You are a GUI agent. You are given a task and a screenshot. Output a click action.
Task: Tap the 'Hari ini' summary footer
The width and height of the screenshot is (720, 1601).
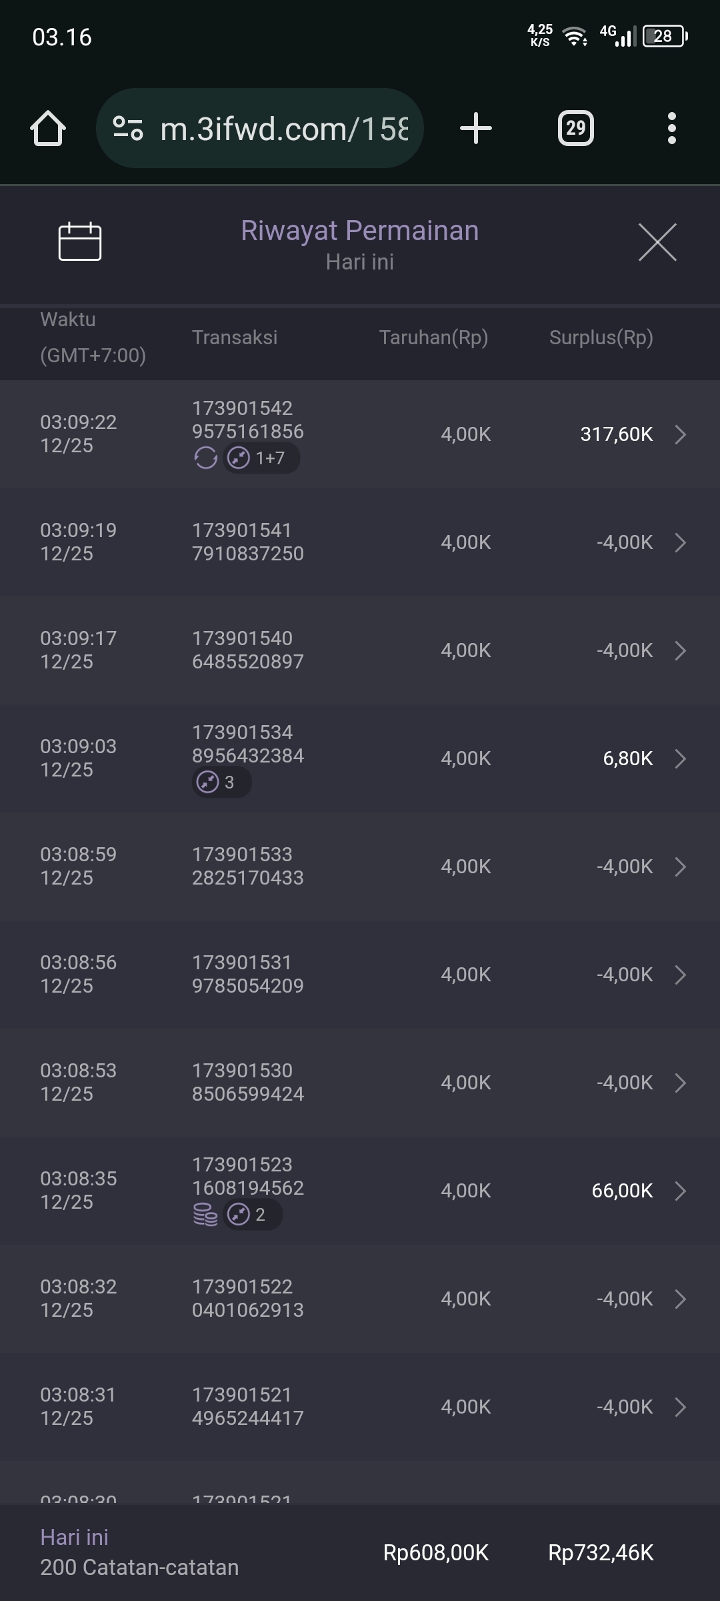pos(140,1552)
